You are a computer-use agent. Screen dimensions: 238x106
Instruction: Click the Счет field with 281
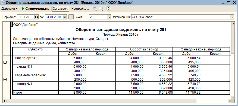pos(98,17)
